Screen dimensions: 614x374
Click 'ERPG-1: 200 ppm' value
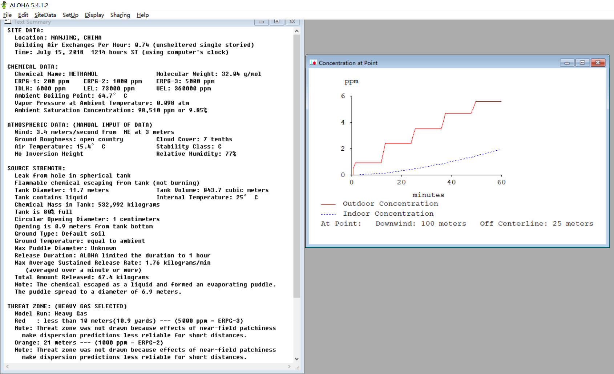pos(42,81)
